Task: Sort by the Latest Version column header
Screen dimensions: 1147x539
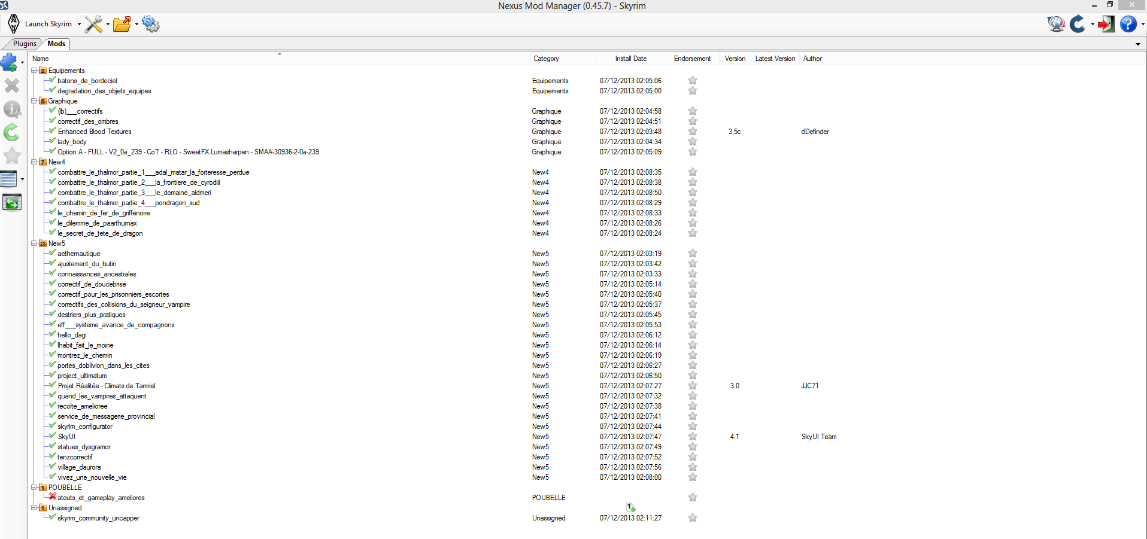Action: point(775,59)
